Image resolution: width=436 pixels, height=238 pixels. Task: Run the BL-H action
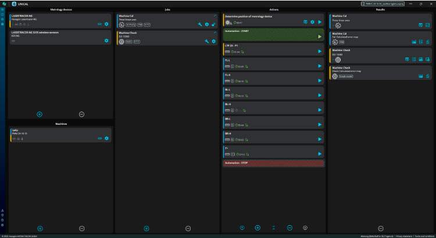point(320,110)
